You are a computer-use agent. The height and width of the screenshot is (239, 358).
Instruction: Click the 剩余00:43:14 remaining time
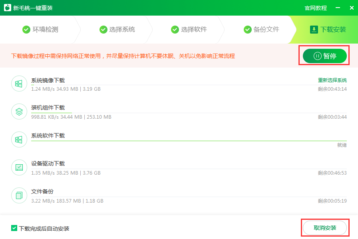click(x=332, y=89)
